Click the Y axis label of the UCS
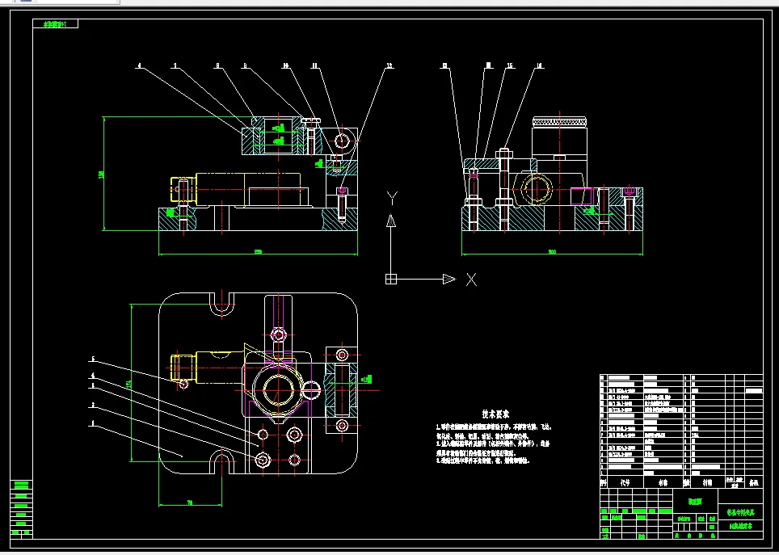The width and height of the screenshot is (779, 555). tap(391, 198)
